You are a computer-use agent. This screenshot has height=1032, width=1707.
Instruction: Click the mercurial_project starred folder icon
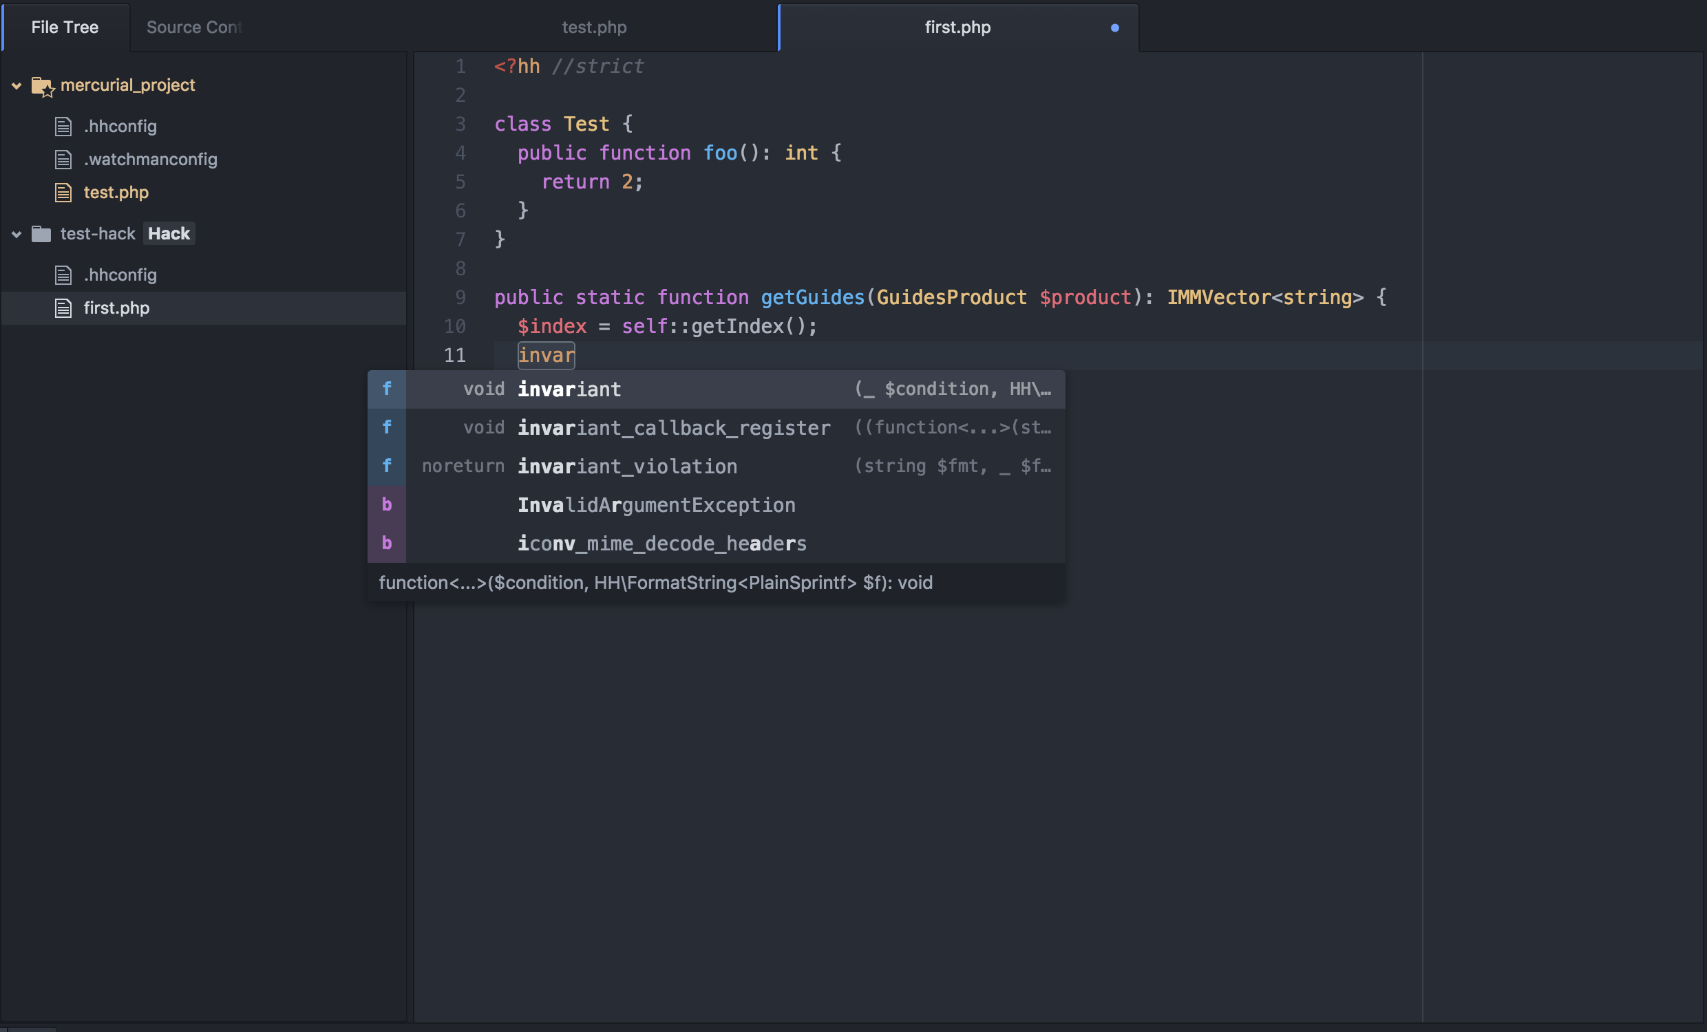pos(42,86)
